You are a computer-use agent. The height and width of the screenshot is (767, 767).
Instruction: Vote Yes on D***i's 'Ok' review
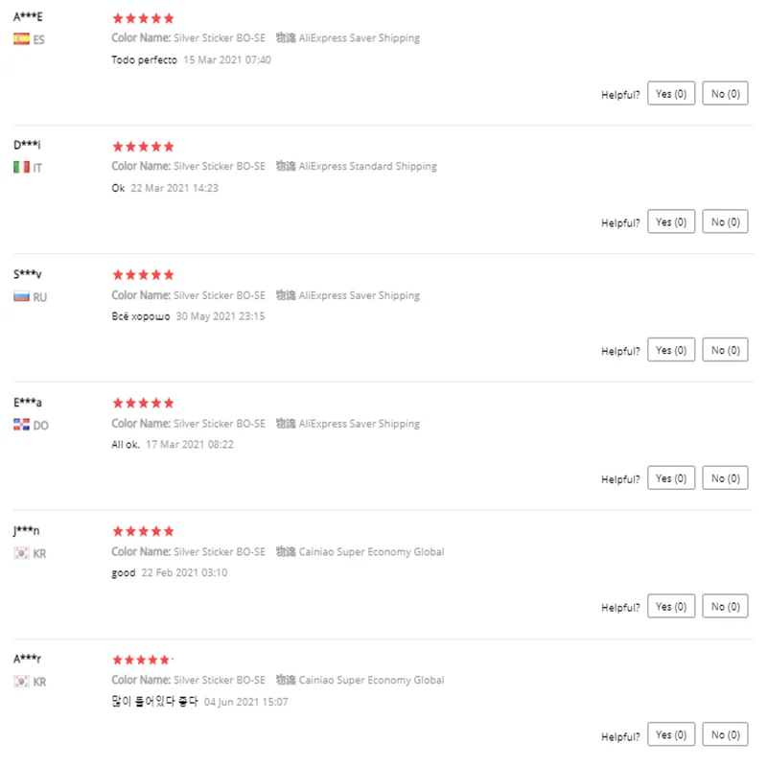click(x=671, y=222)
